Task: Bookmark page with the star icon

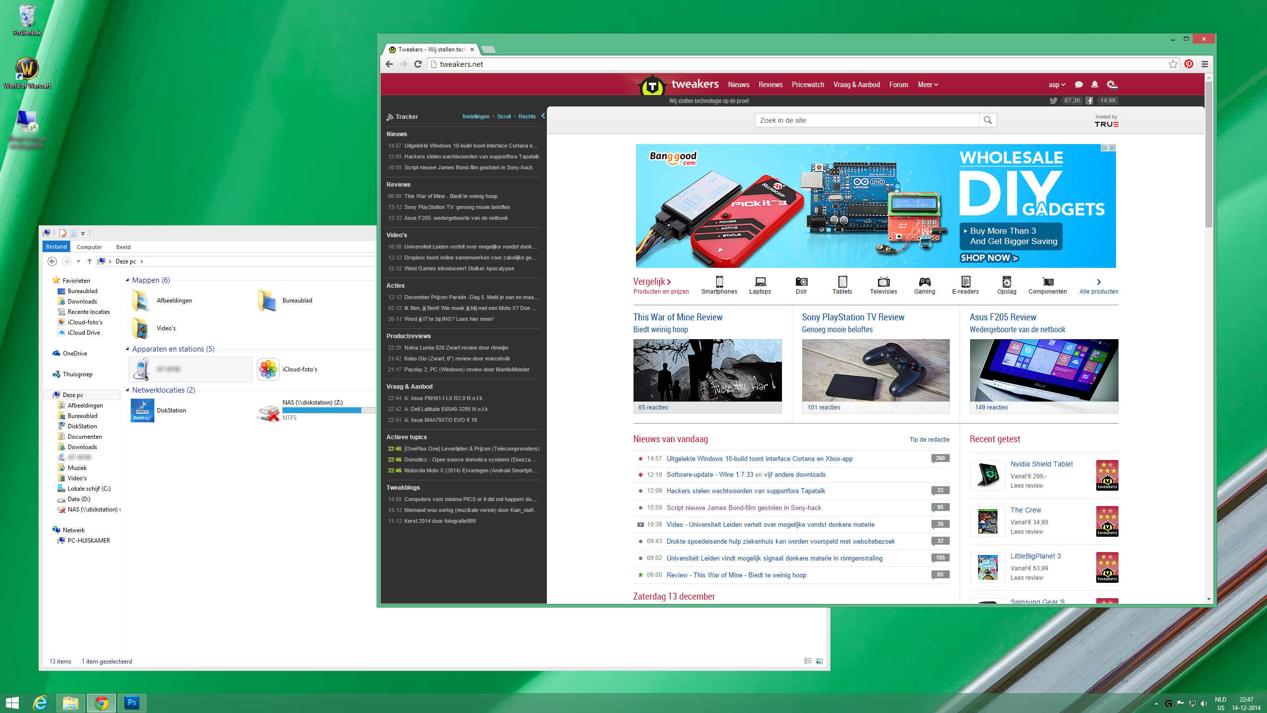Action: [x=1173, y=64]
